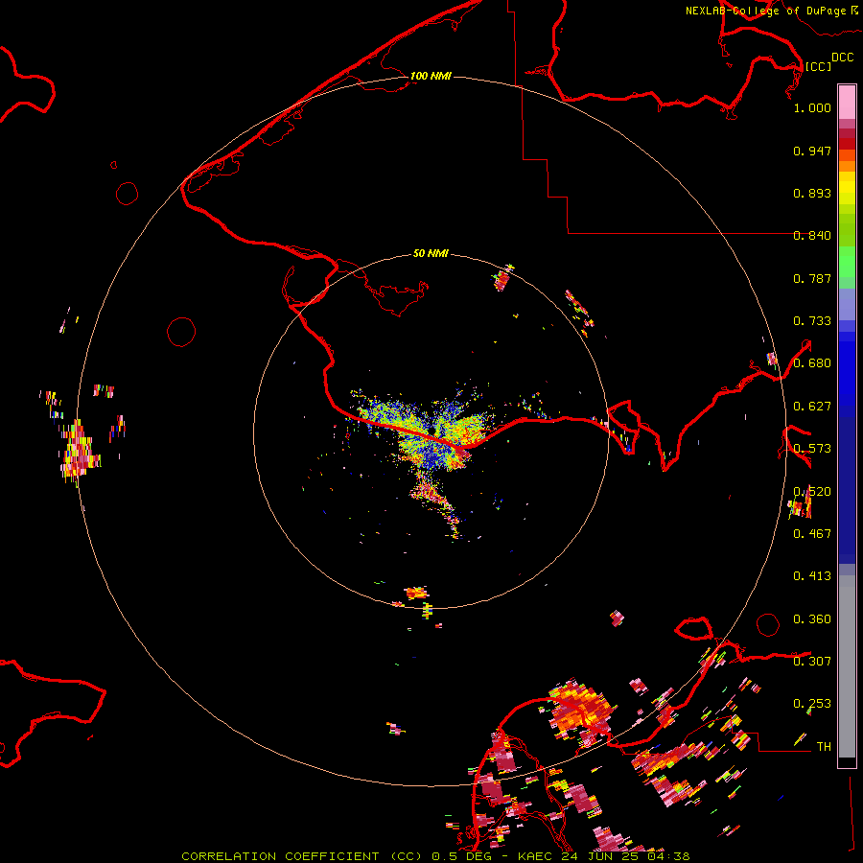The height and width of the screenshot is (863, 863).
Task: Click the 0.680 color scale value
Action: 812,363
